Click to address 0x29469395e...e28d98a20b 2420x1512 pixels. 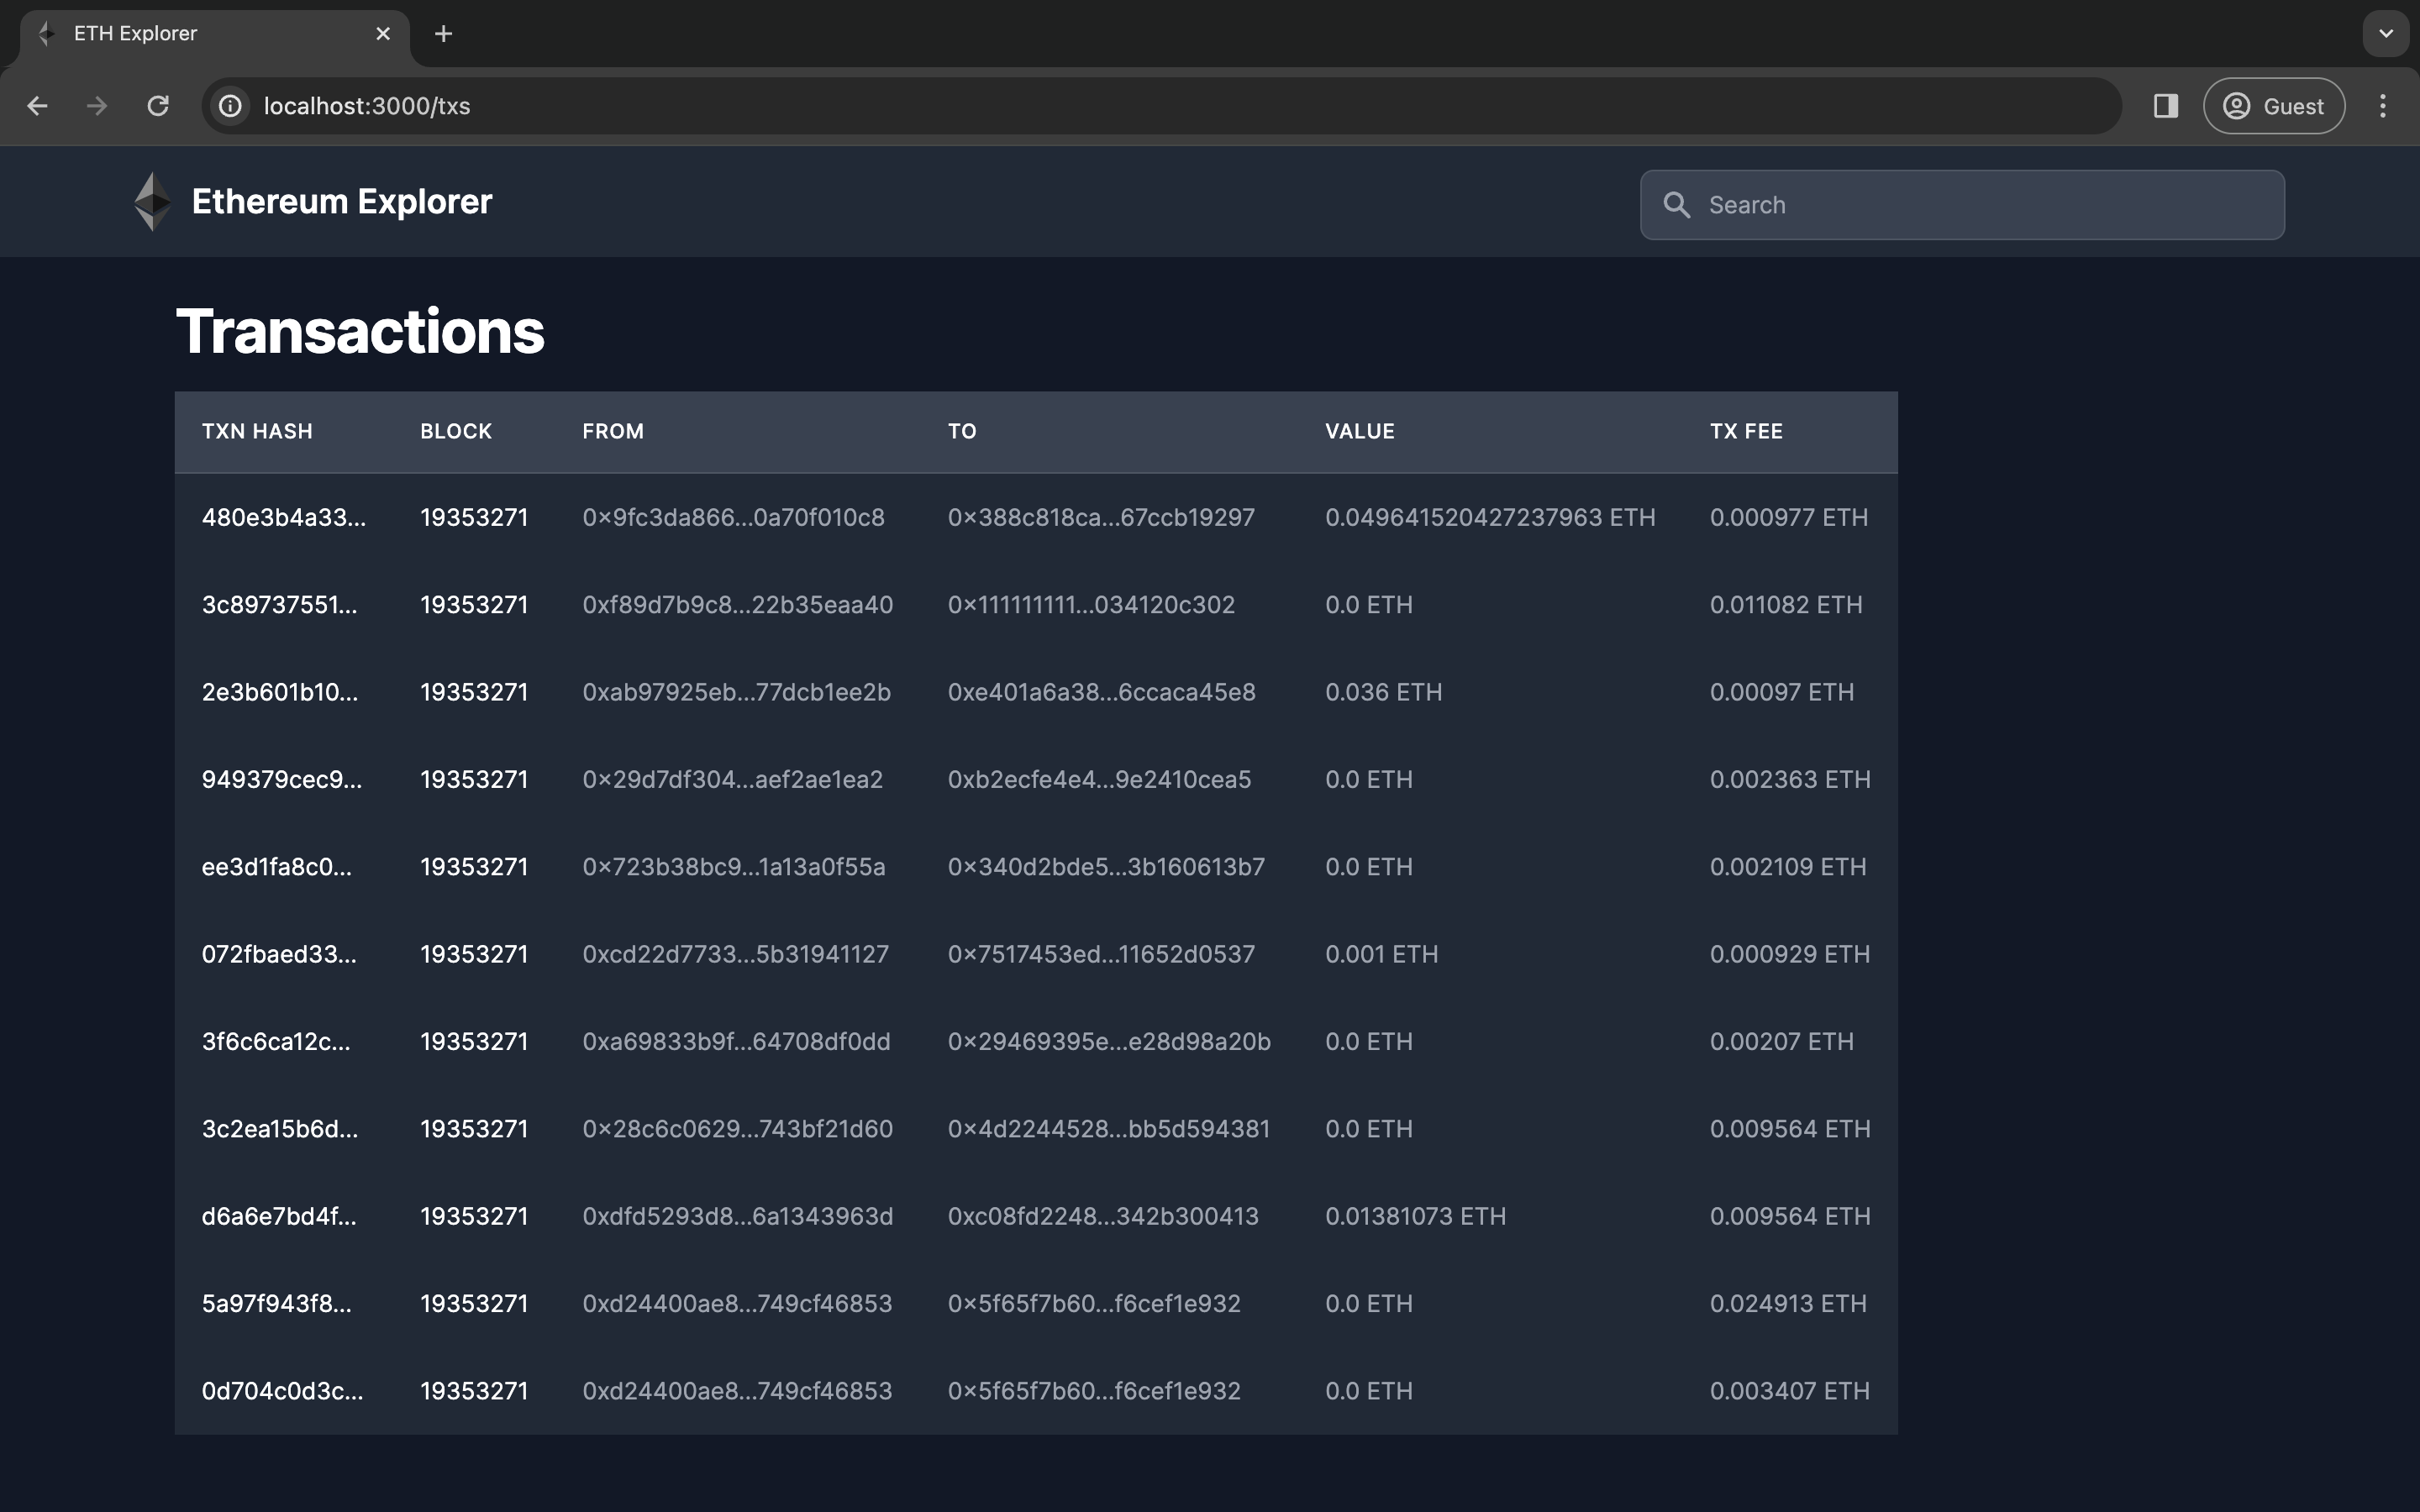point(1109,1041)
